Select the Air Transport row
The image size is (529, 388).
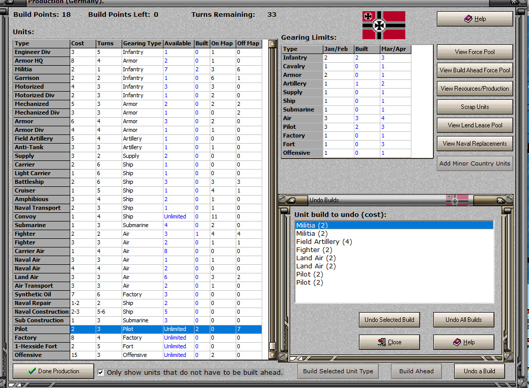[x=137, y=286]
